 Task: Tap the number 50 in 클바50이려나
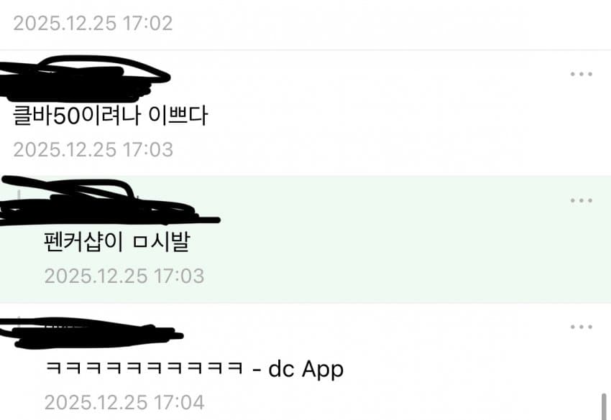point(66,116)
